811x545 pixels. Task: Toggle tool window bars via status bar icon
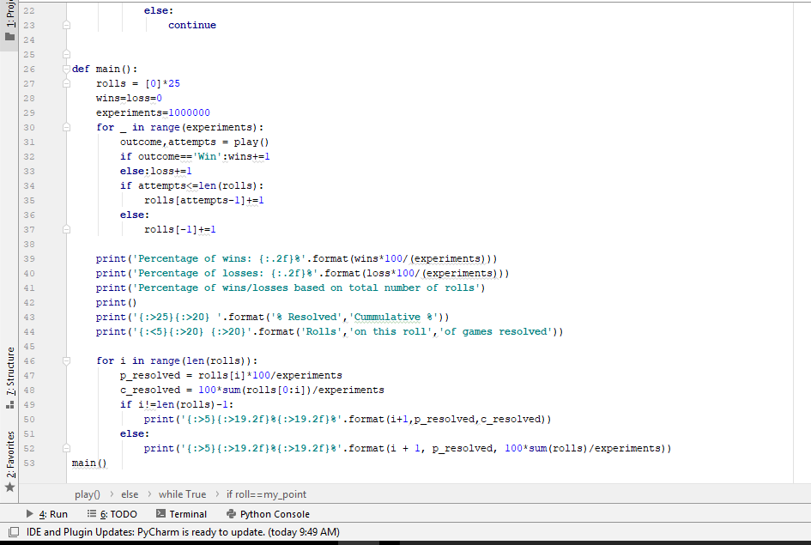click(13, 532)
